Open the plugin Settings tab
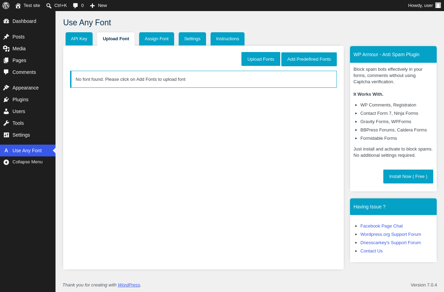The height and width of the screenshot is (292, 444). (x=192, y=39)
